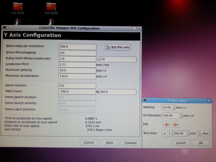
Task: Open the cnc-0110 desktop folder
Action: coord(51,8)
